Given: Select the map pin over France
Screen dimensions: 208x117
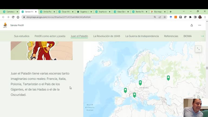Looking at the screenshot, I should click(x=125, y=90).
